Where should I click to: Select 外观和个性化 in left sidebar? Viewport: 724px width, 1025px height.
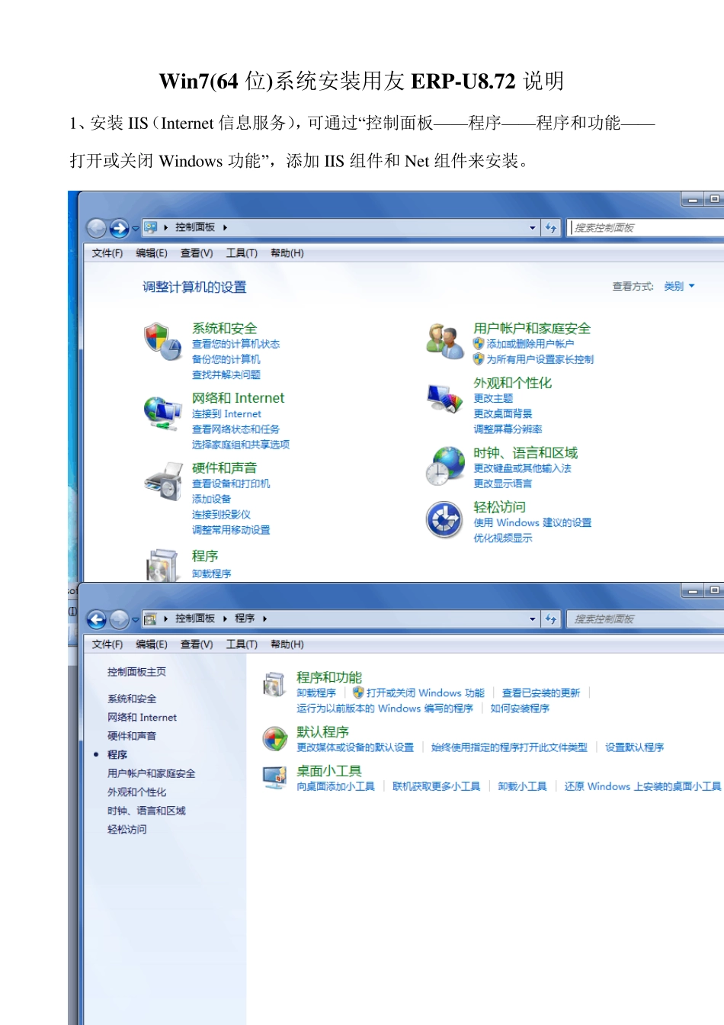point(136,792)
